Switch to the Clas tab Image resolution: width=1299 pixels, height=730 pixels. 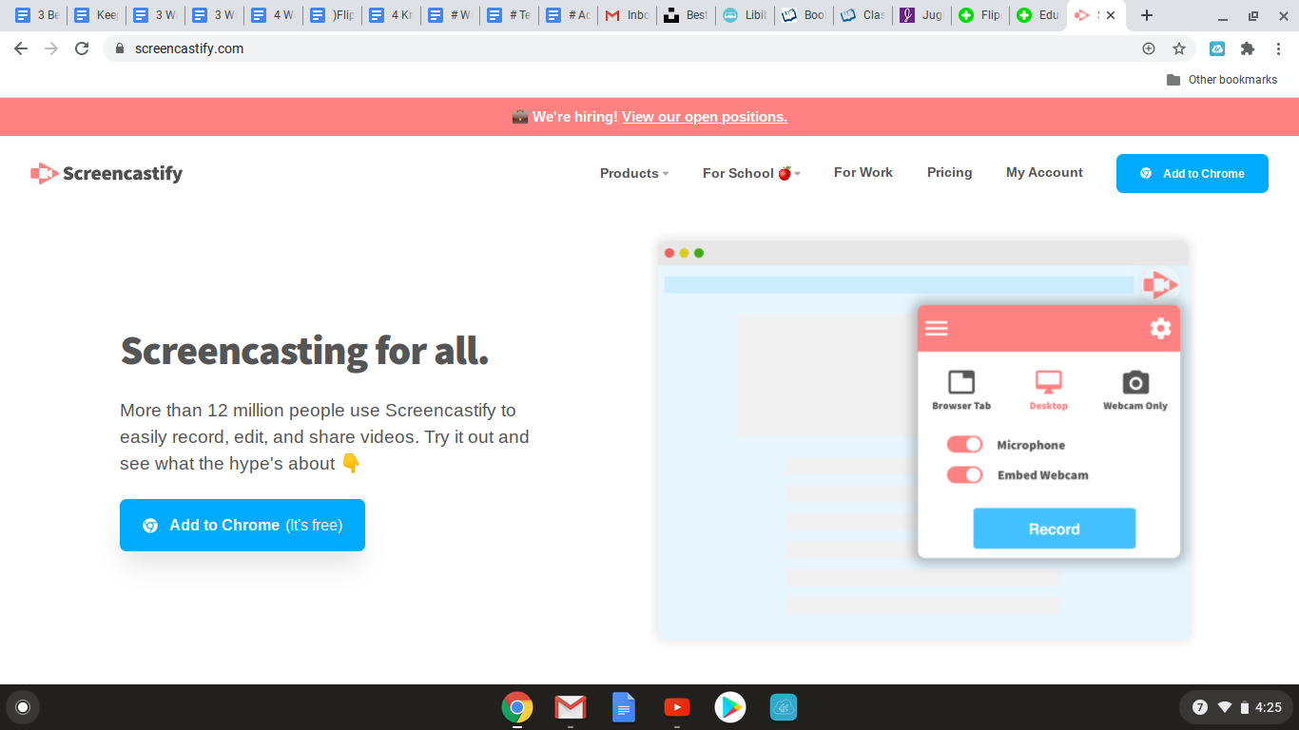(863, 15)
